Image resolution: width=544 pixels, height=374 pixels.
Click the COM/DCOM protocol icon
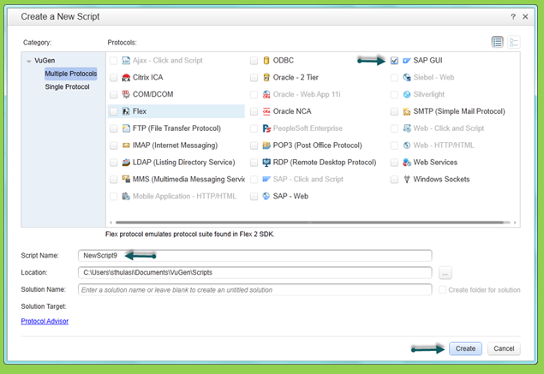pyautogui.click(x=126, y=95)
